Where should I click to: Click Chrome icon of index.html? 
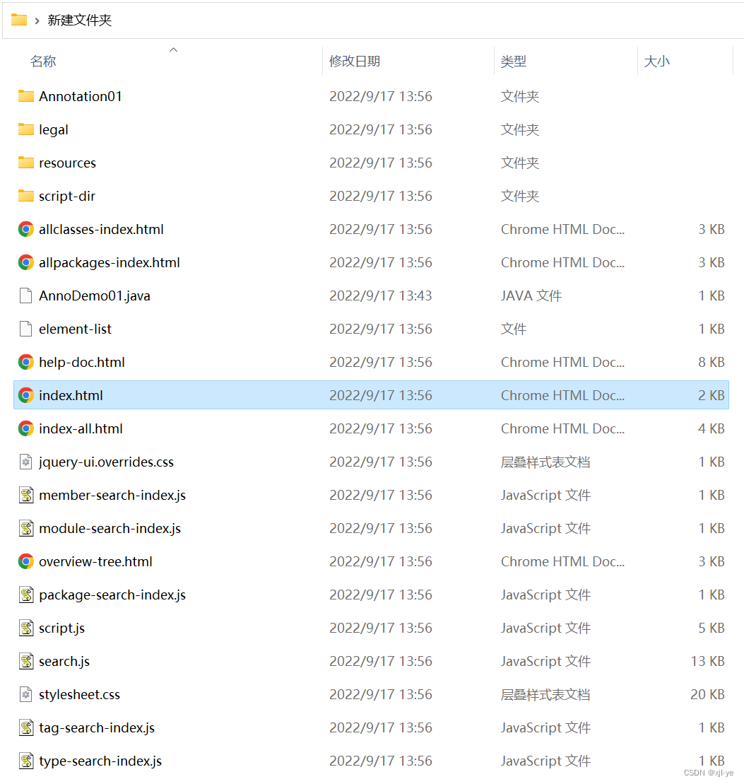(x=26, y=395)
